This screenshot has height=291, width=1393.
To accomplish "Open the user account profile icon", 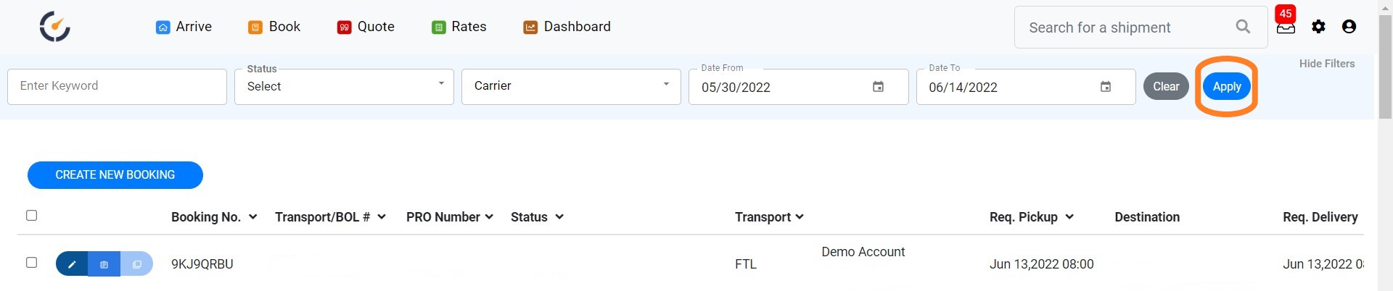I will point(1349,27).
